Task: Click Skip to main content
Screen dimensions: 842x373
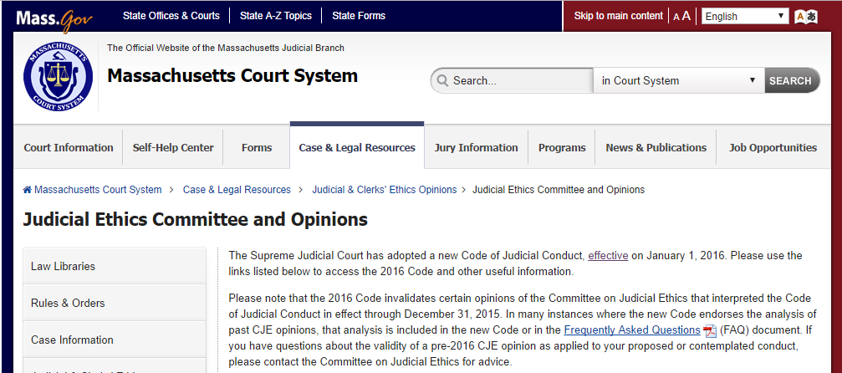Action: pyautogui.click(x=619, y=16)
